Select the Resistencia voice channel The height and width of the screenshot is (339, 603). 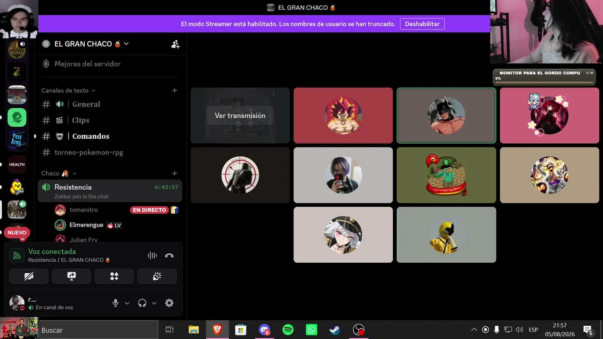tap(110, 191)
